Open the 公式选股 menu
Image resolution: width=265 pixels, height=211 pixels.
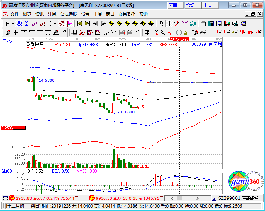(69, 14)
